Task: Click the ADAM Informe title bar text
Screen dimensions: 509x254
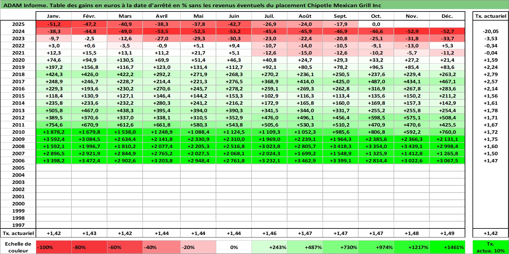Action: (192, 5)
